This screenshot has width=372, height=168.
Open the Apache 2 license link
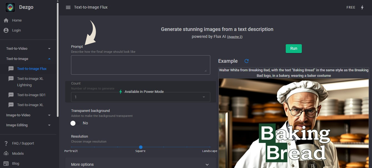coord(235,37)
